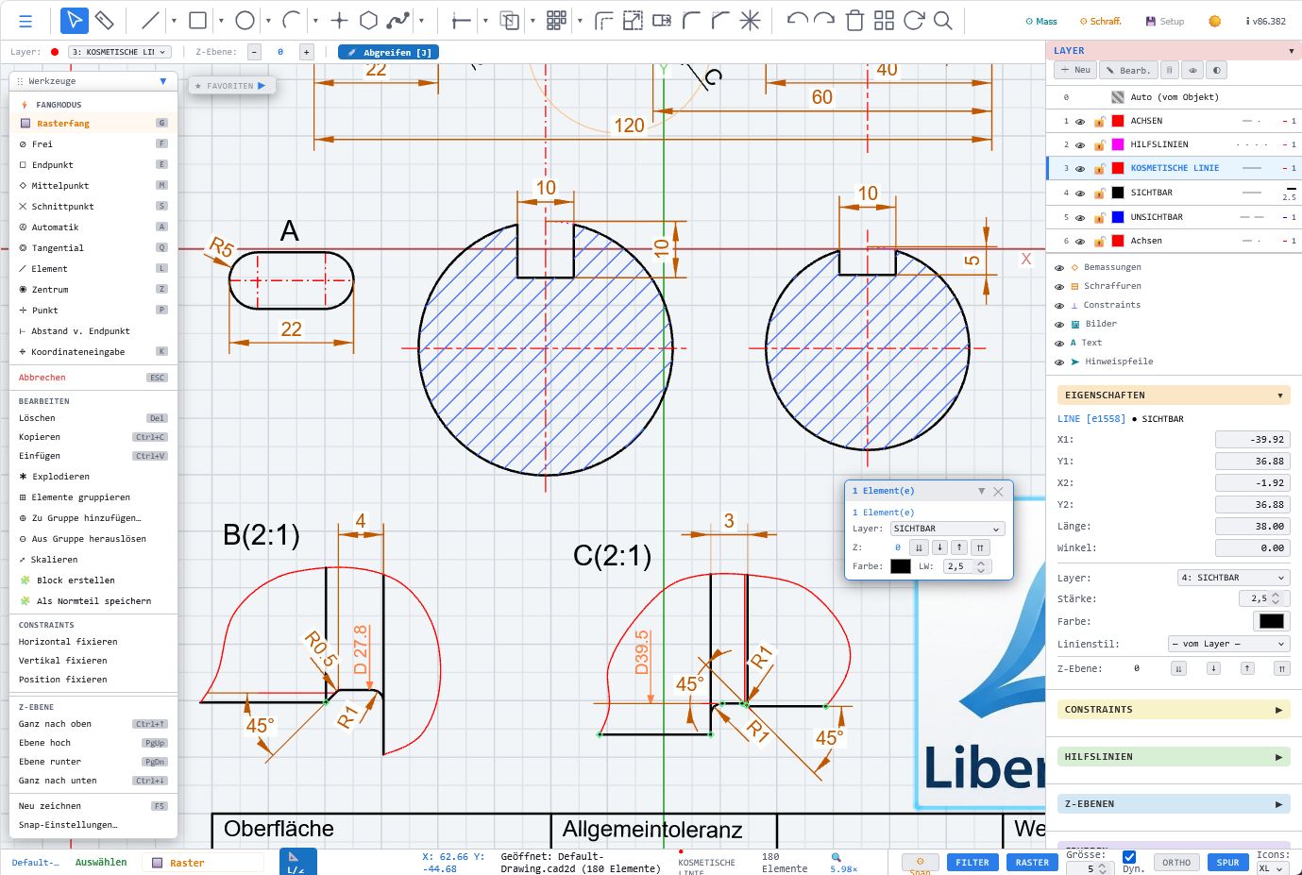
Task: Select Elemente gruppieren entry
Action: (x=93, y=497)
